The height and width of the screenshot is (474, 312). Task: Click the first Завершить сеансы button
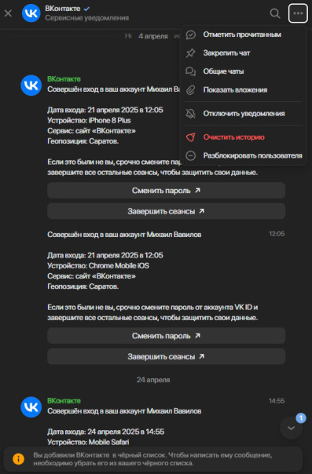(166, 211)
